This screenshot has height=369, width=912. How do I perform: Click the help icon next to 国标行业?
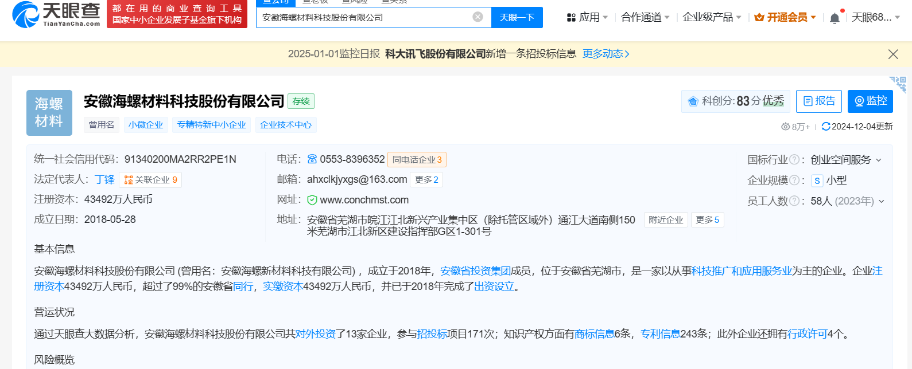click(x=794, y=160)
